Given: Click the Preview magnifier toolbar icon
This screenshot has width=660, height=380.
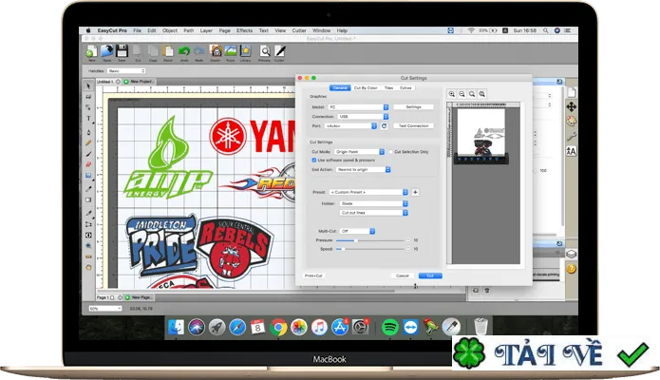Looking at the screenshot, I should (x=265, y=51).
